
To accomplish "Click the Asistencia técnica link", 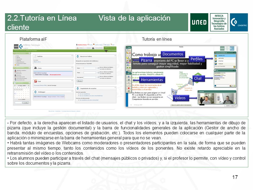I will coord(82,45).
